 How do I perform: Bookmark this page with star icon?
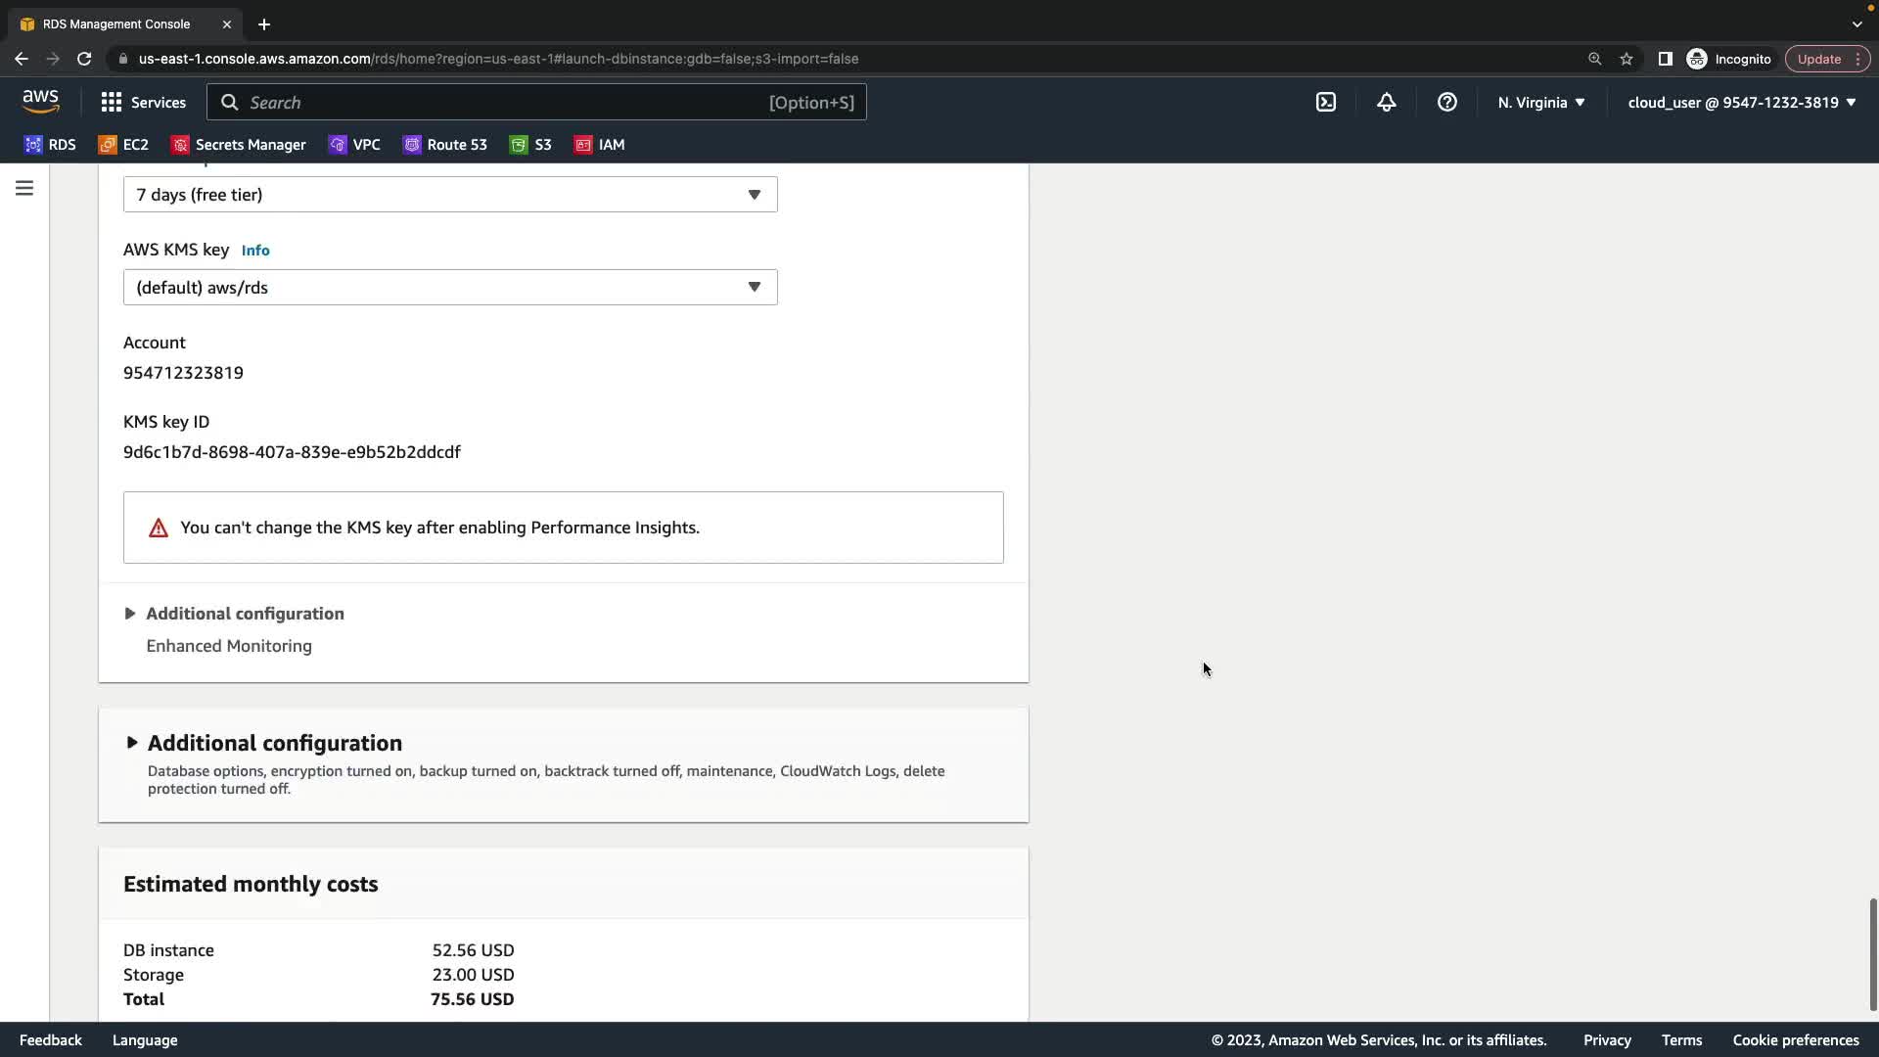pos(1627,59)
